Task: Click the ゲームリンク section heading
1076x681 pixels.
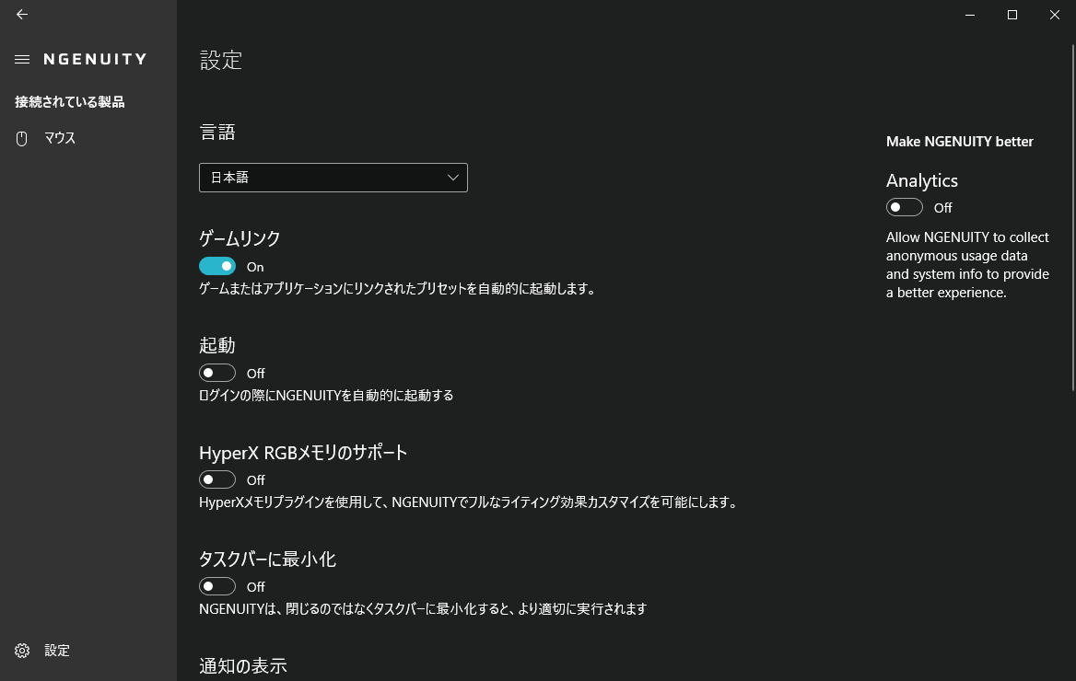Action: click(240, 238)
